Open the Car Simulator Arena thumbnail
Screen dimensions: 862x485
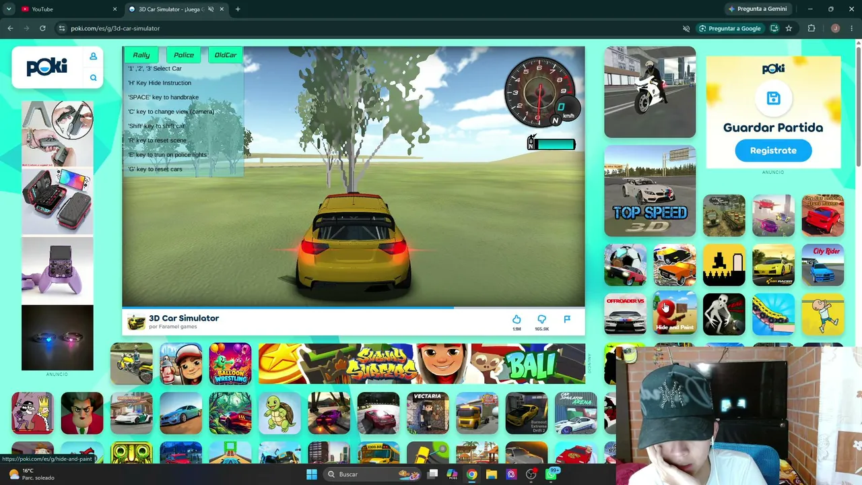576,413
